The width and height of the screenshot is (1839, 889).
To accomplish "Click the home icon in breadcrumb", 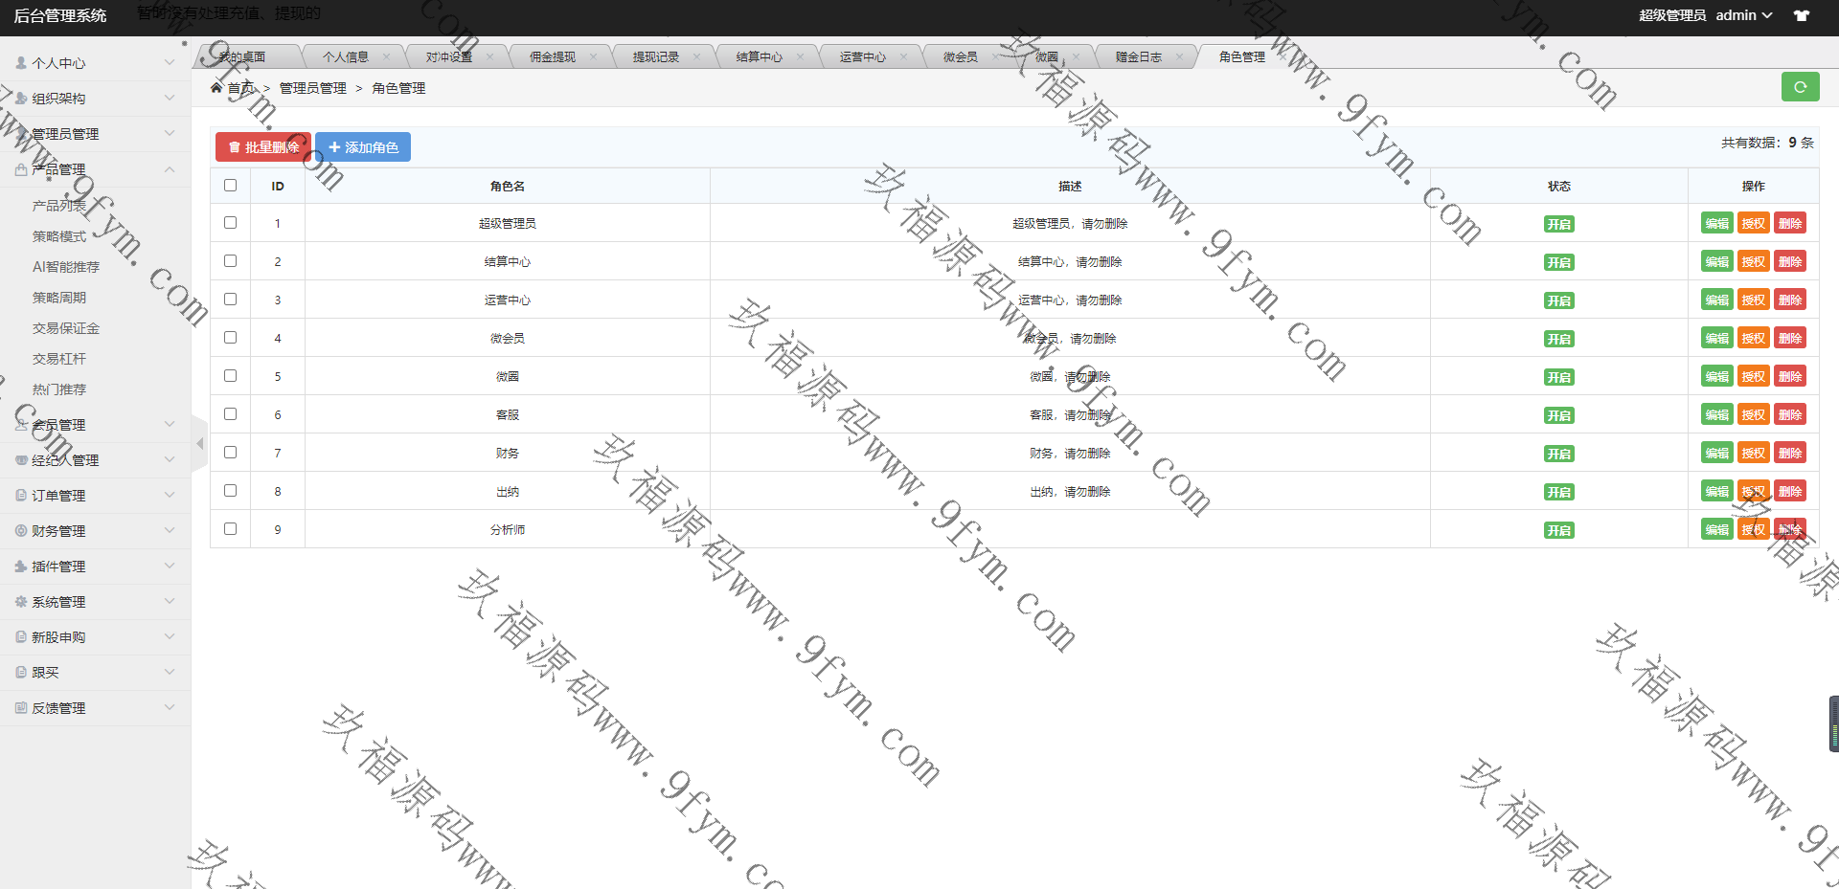I will pyautogui.click(x=216, y=88).
